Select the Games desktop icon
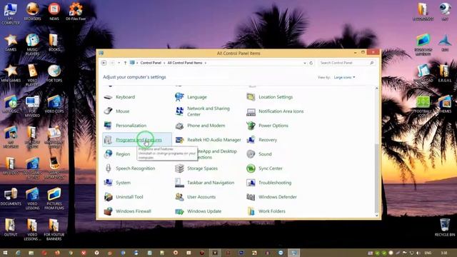Viewport: 457px width, 257px height. pos(11,43)
